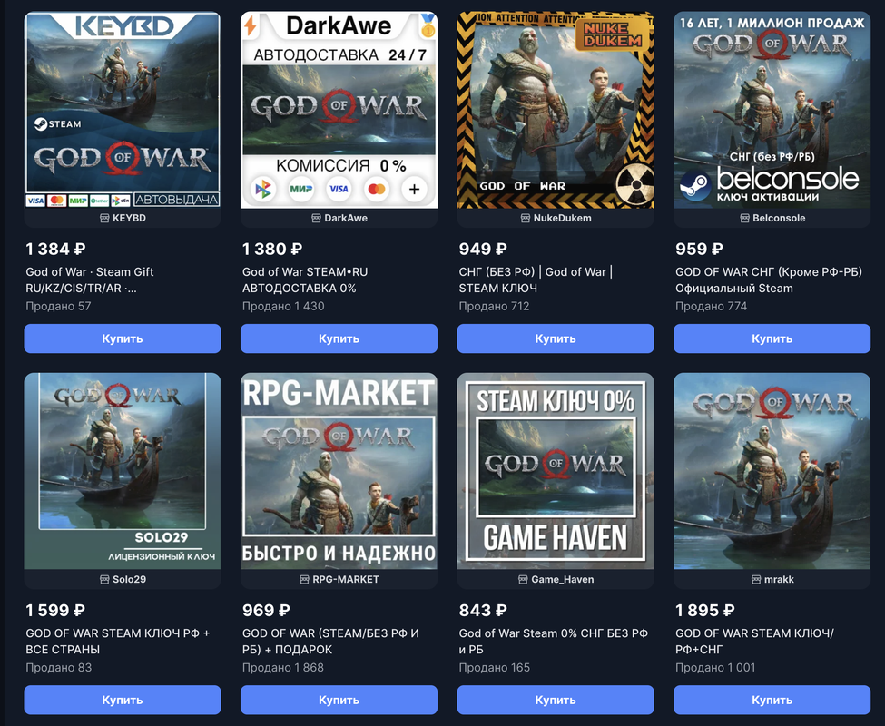Click the shop icon beside Solo29 seller name
The height and width of the screenshot is (726, 885).
[104, 579]
